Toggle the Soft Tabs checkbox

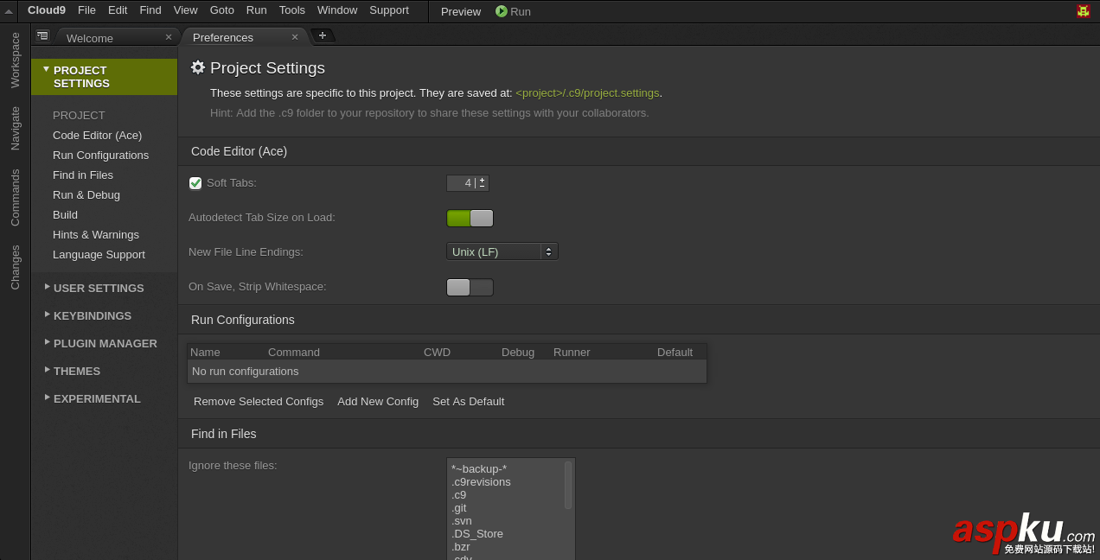coord(195,182)
